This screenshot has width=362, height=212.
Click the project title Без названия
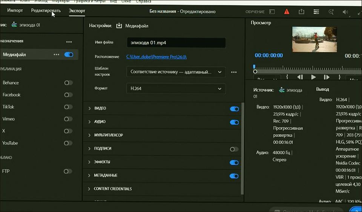click(163, 11)
